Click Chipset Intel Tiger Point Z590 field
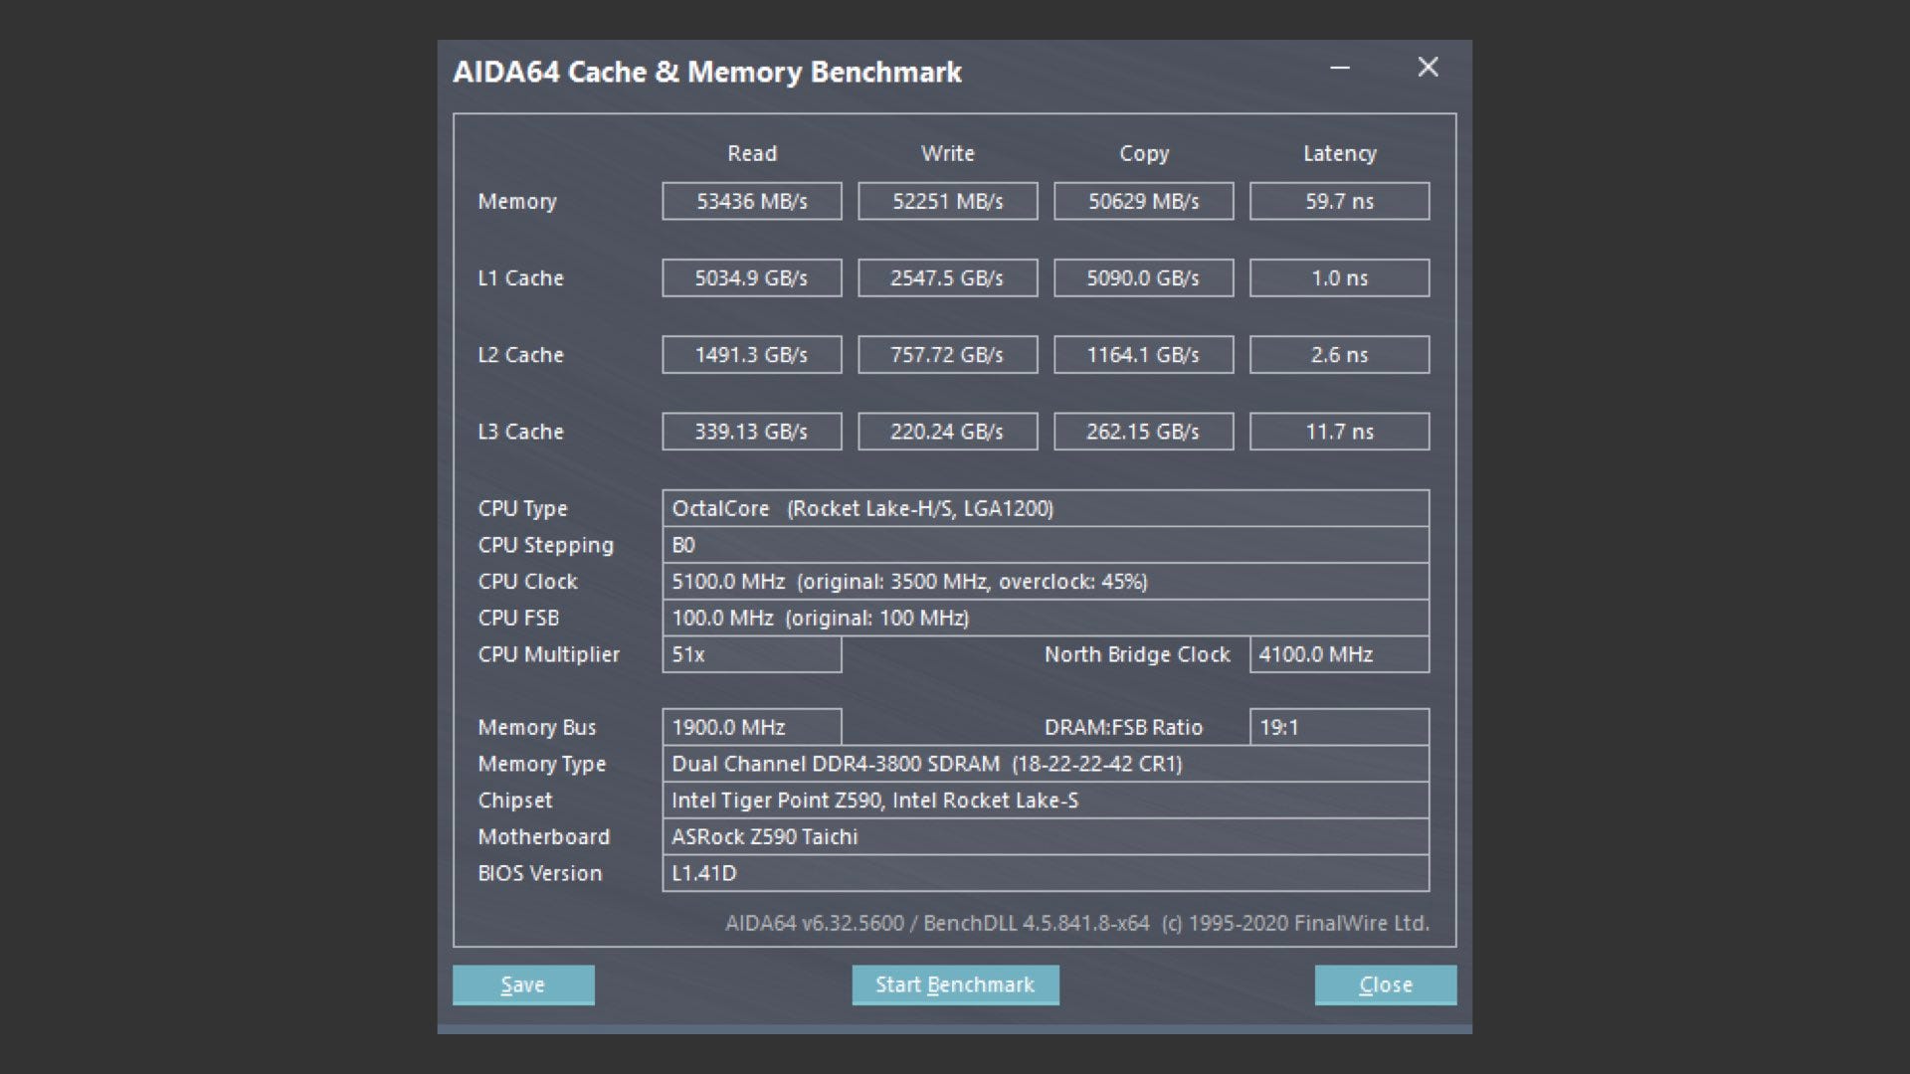 1046,800
